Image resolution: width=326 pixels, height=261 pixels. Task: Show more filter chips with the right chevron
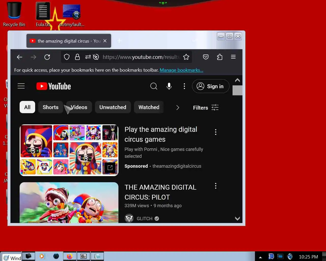tap(178, 108)
